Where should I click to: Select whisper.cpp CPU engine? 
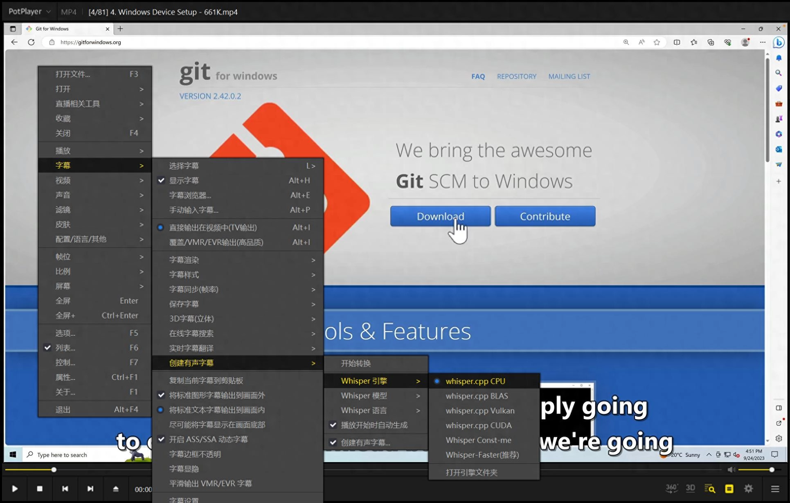click(484, 381)
